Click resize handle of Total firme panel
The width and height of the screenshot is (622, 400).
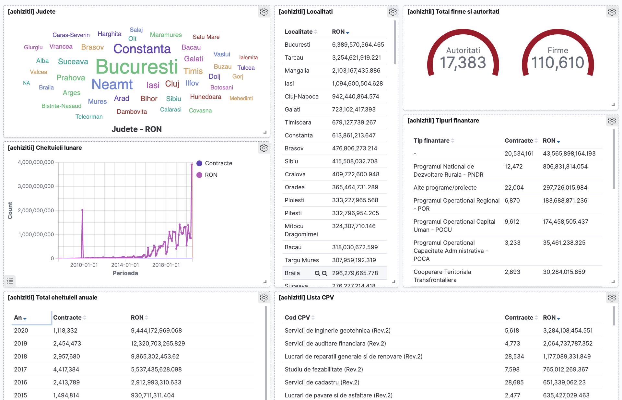(x=613, y=105)
